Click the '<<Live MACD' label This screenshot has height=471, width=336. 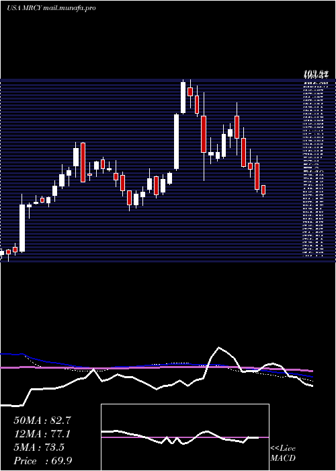pyautogui.click(x=283, y=454)
